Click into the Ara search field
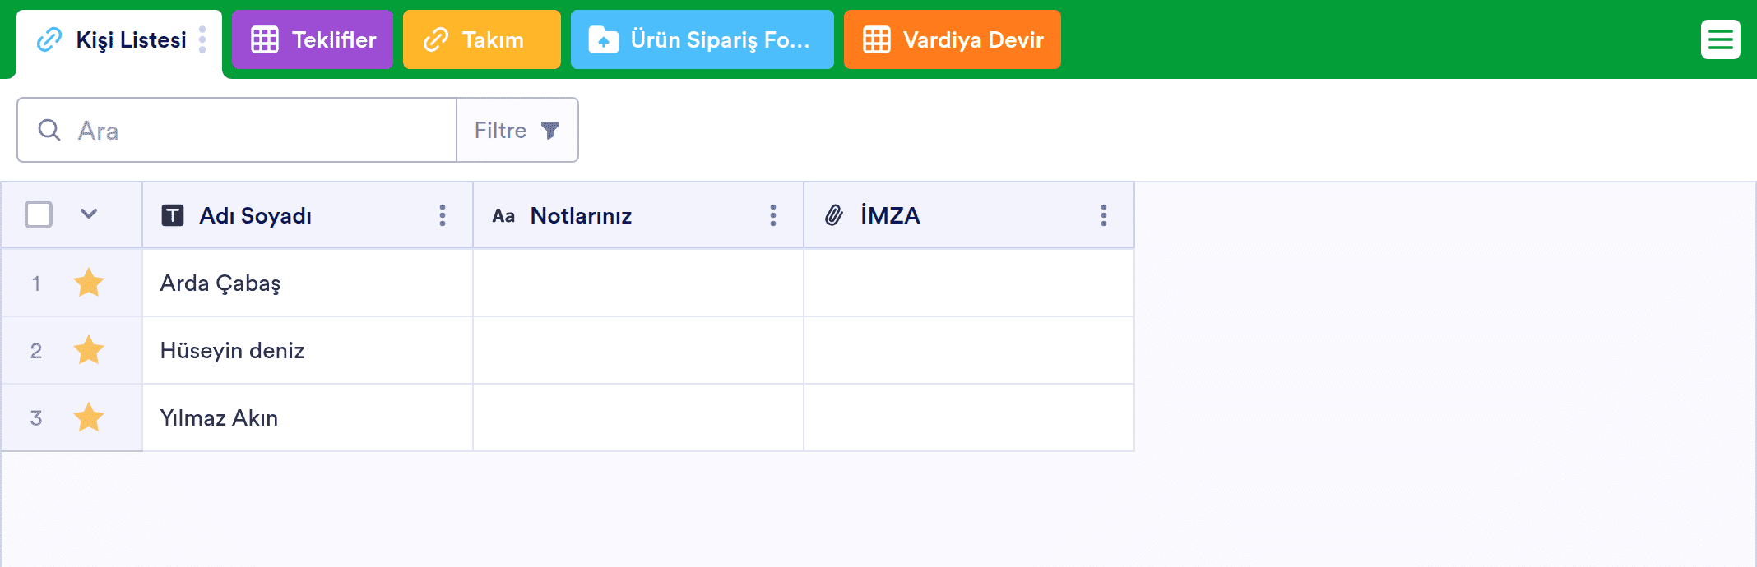The image size is (1757, 567). (237, 130)
